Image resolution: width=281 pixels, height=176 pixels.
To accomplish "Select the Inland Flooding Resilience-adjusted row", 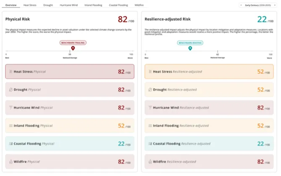I will point(209,125).
